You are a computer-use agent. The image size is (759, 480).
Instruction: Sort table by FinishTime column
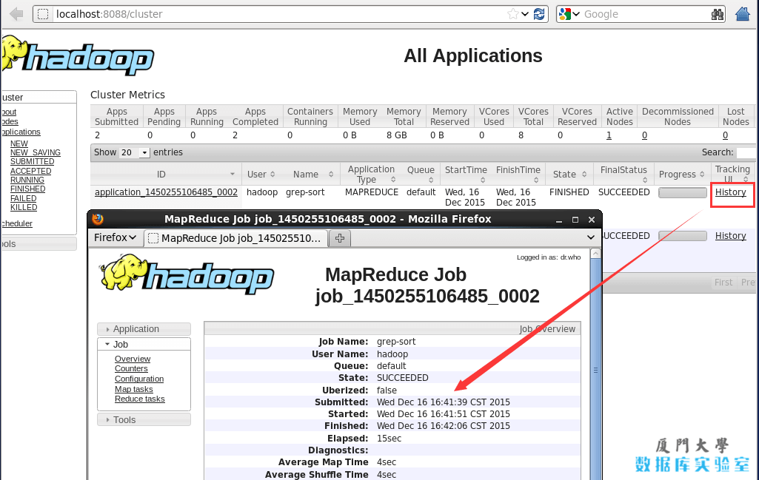(518, 174)
